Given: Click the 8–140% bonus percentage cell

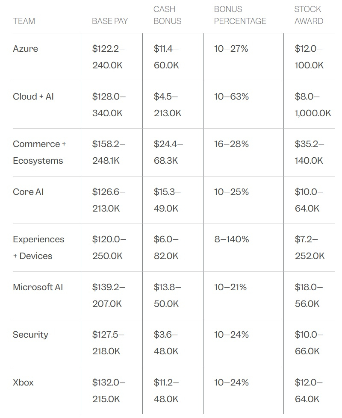Looking at the screenshot, I should pos(232,239).
